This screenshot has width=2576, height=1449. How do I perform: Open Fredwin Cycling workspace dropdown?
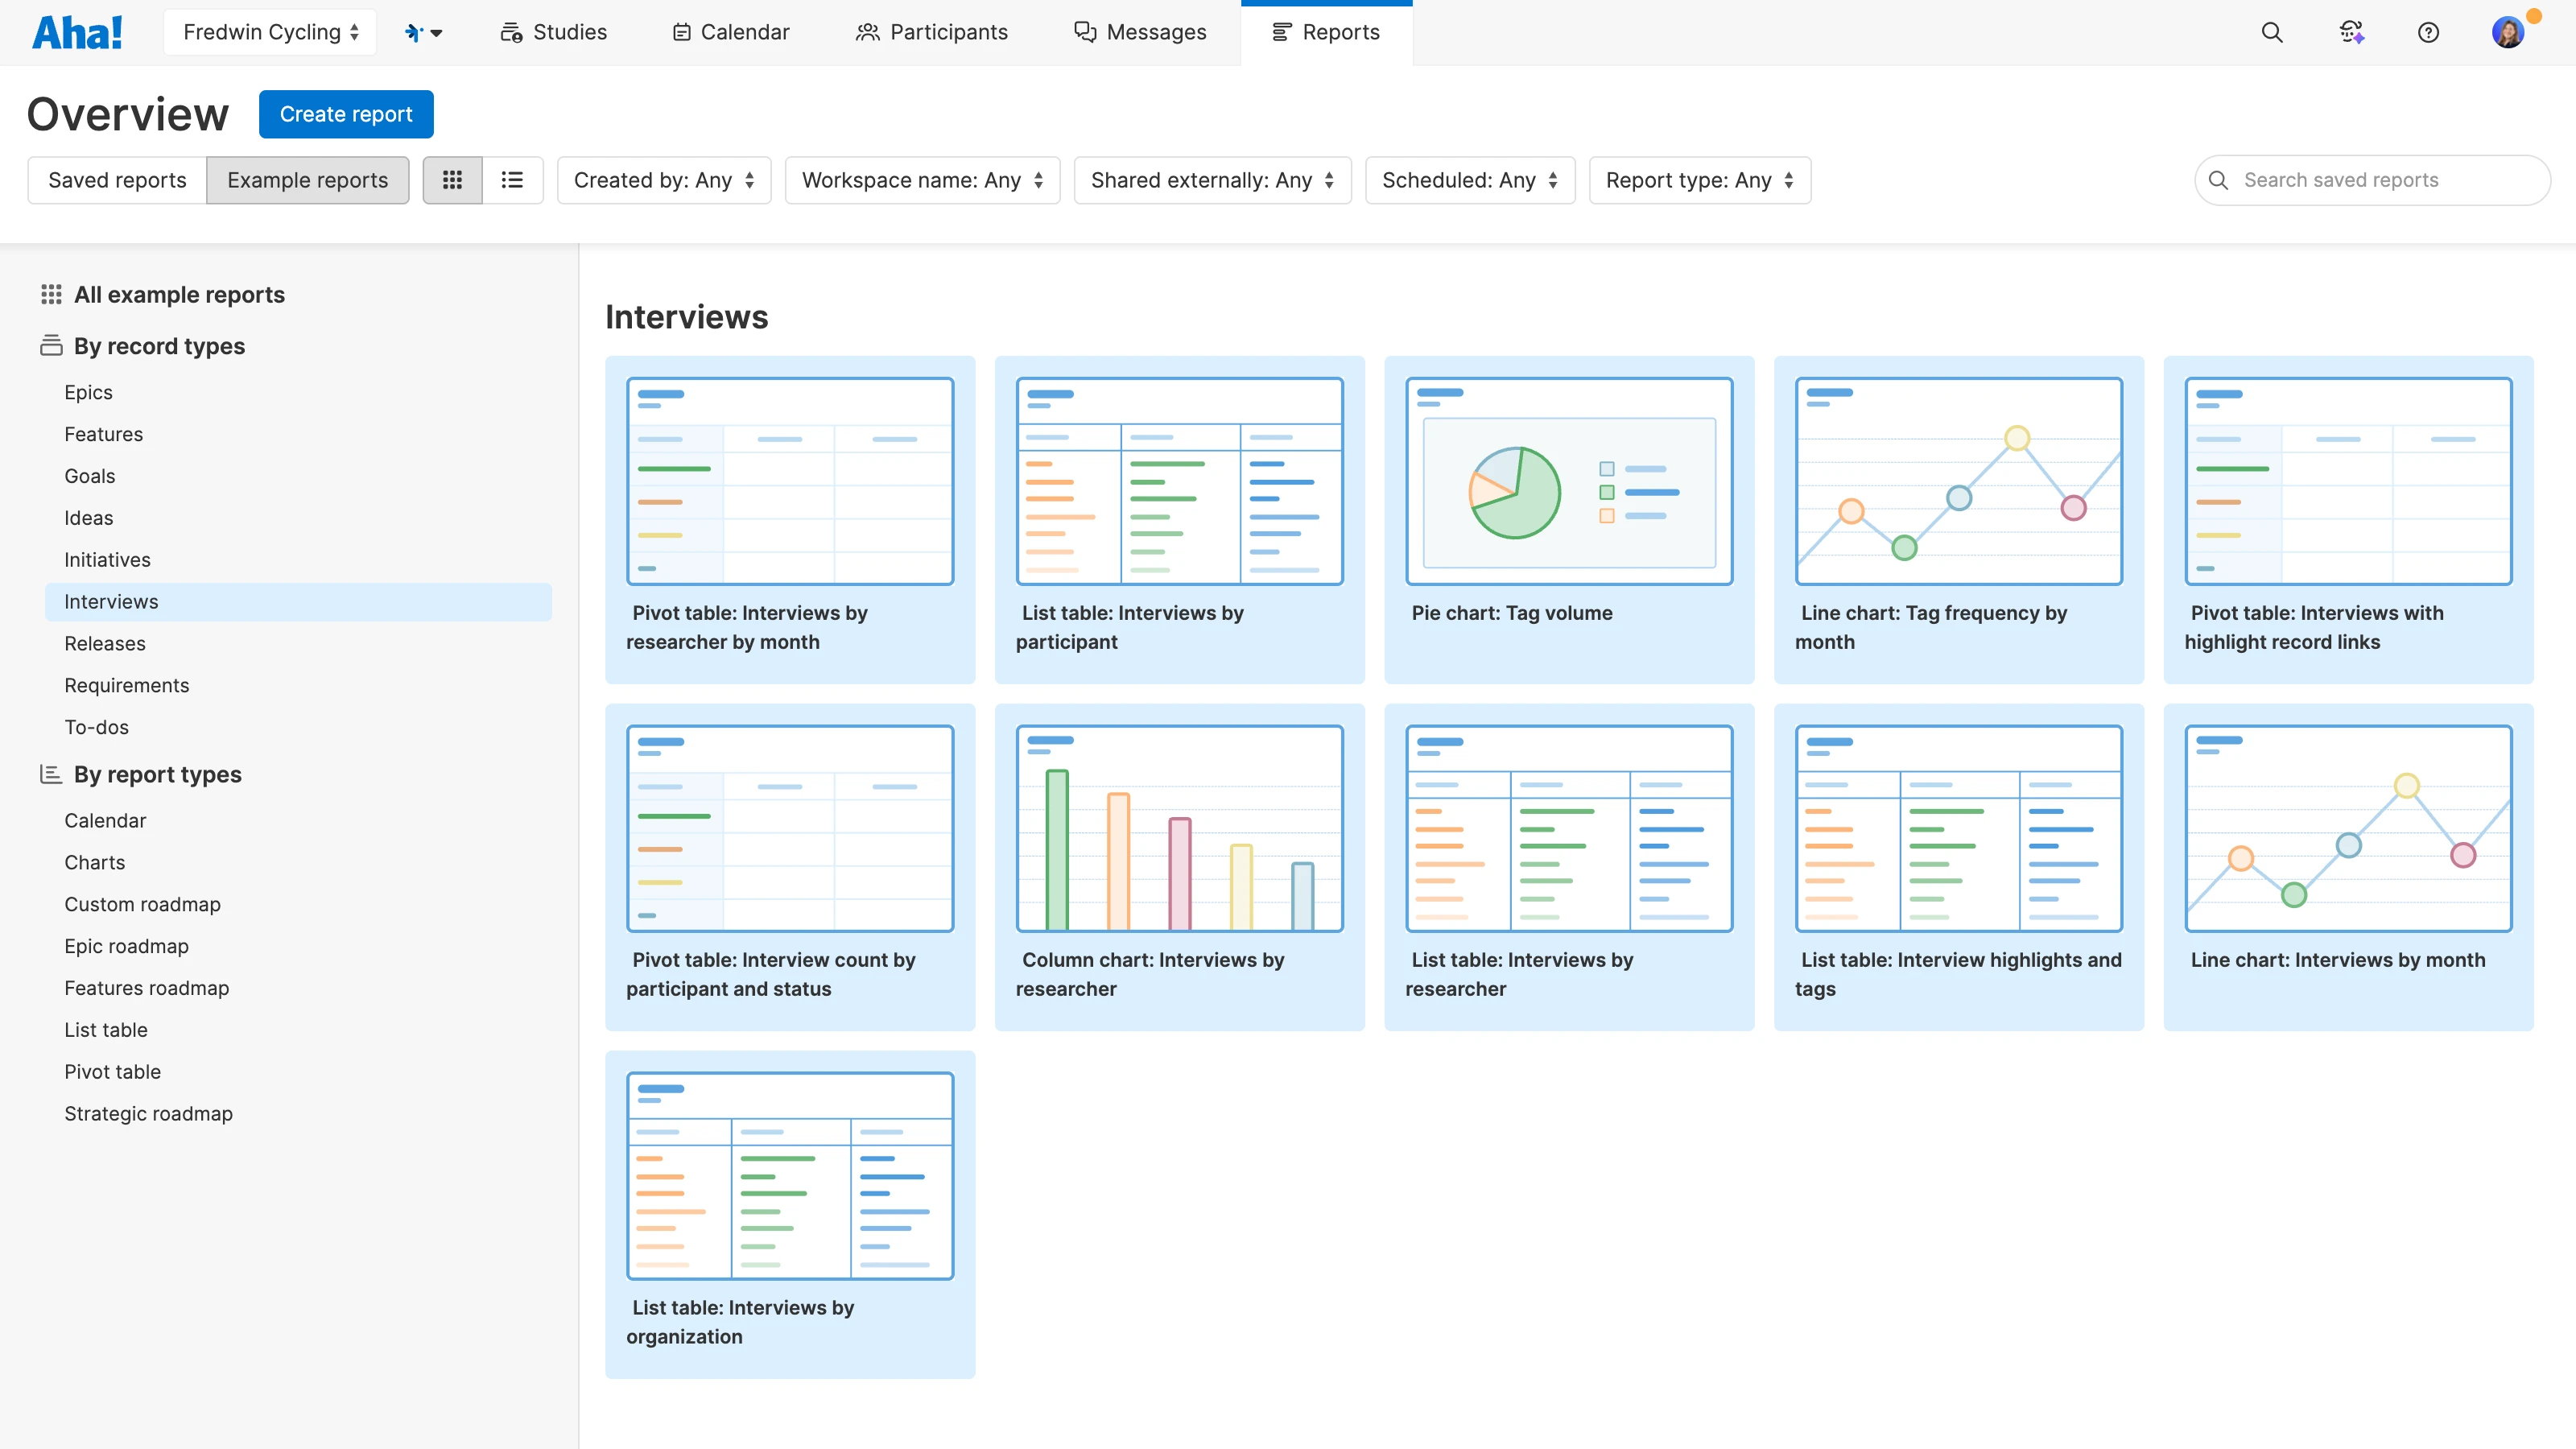270,32
